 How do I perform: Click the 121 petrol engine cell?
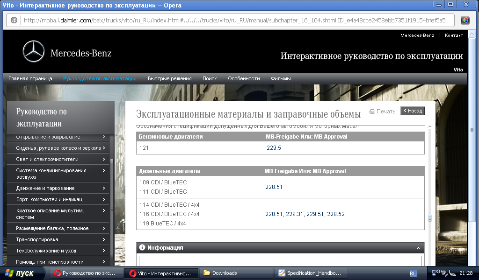pyautogui.click(x=144, y=148)
